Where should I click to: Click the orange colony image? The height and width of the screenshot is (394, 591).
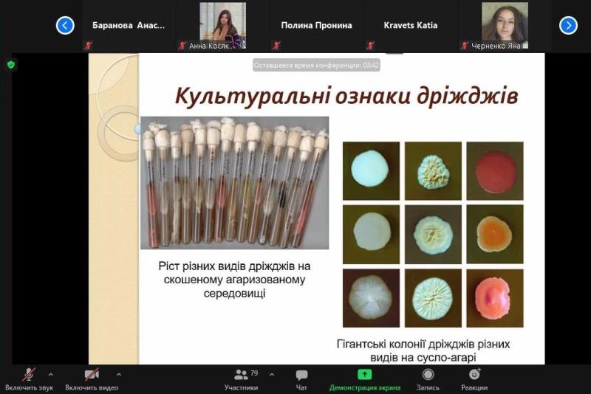coord(495,234)
